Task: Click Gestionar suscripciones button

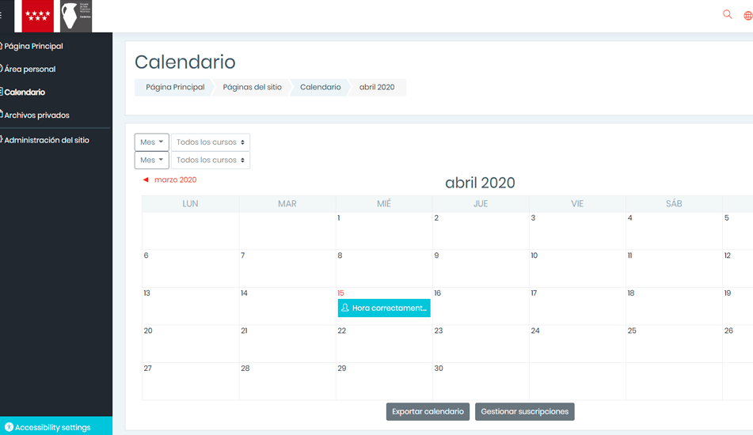Action: coord(524,411)
